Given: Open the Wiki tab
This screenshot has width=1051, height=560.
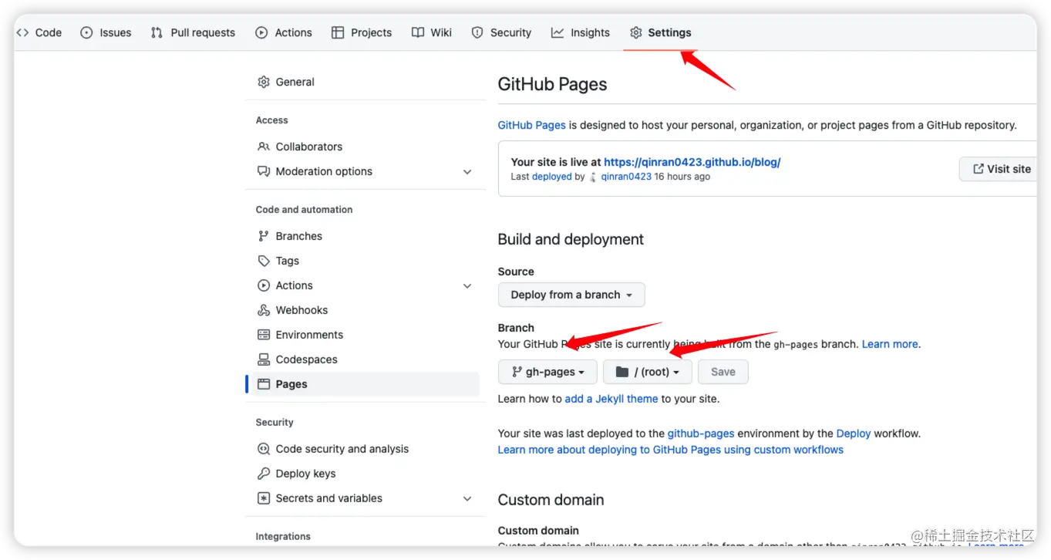Looking at the screenshot, I should (432, 32).
